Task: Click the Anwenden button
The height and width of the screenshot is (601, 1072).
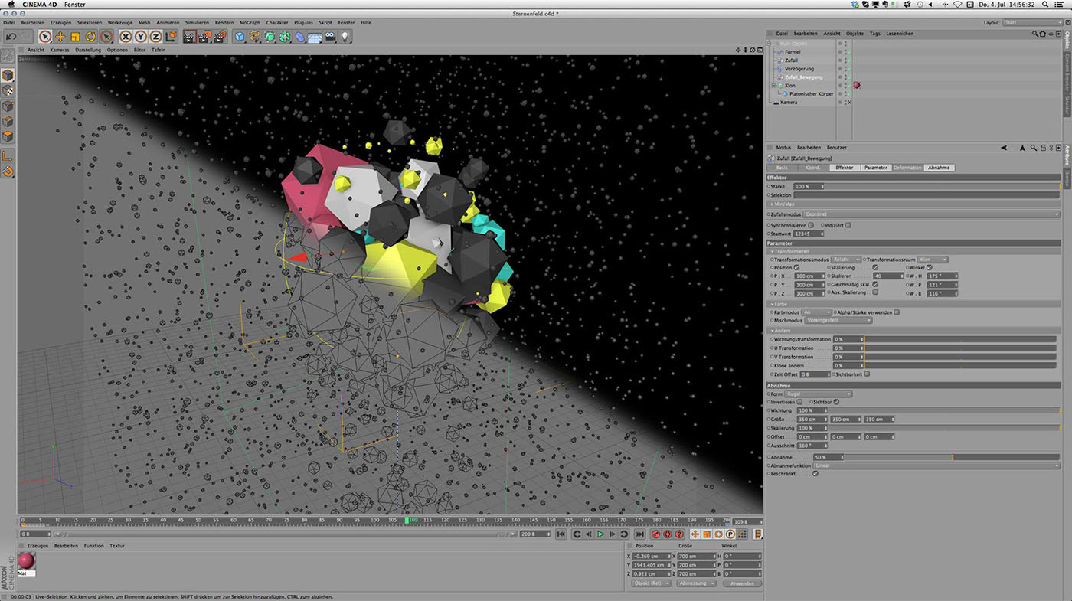Action: [742, 583]
